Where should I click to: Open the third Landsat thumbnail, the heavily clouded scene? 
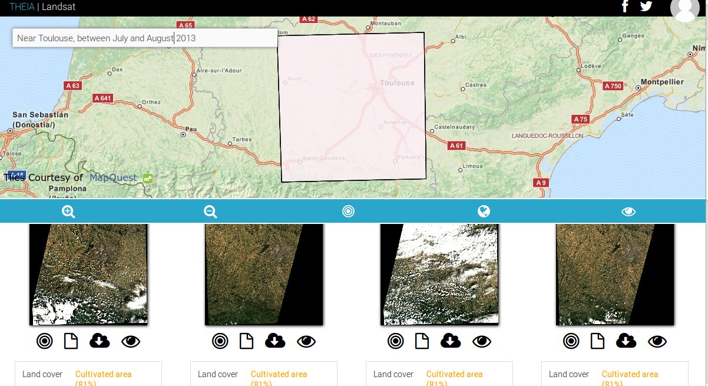[x=439, y=274]
